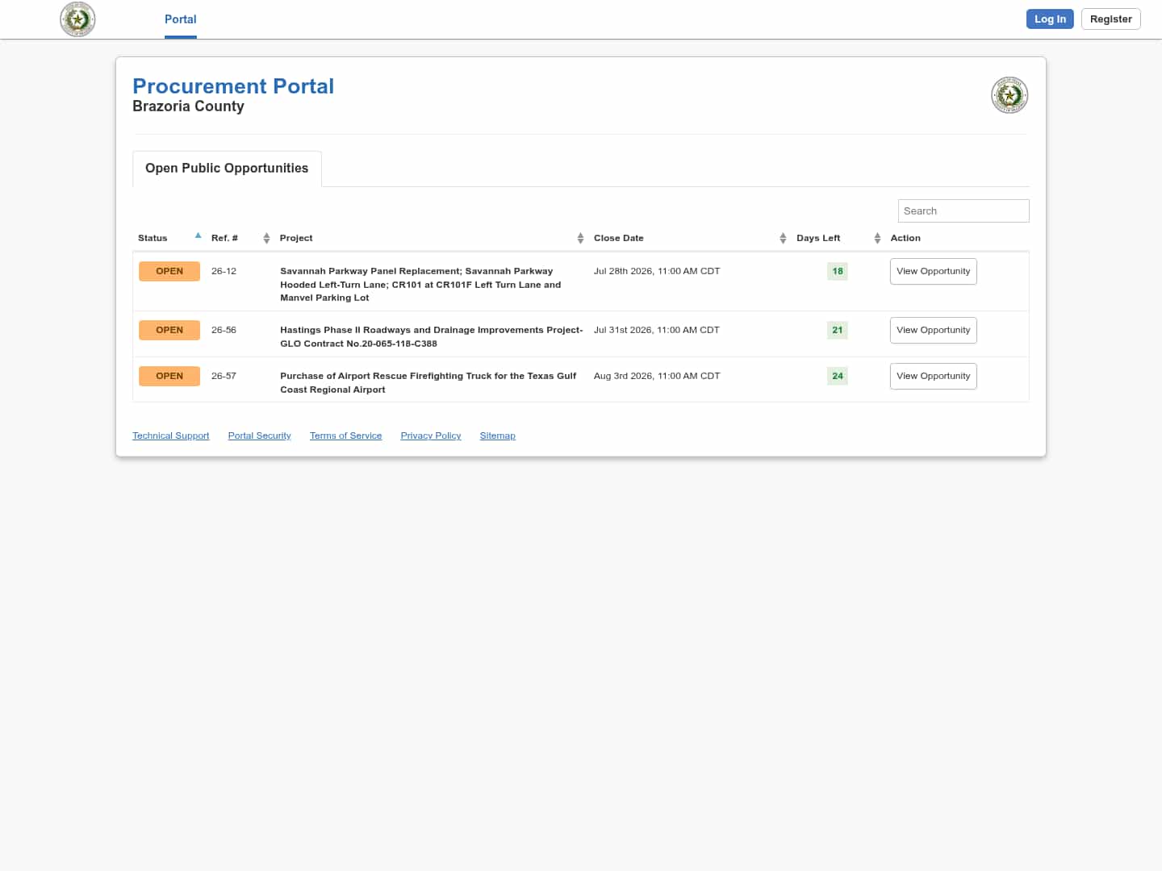
Task: Click the OPEN status badge for 26-56
Action: [169, 330]
